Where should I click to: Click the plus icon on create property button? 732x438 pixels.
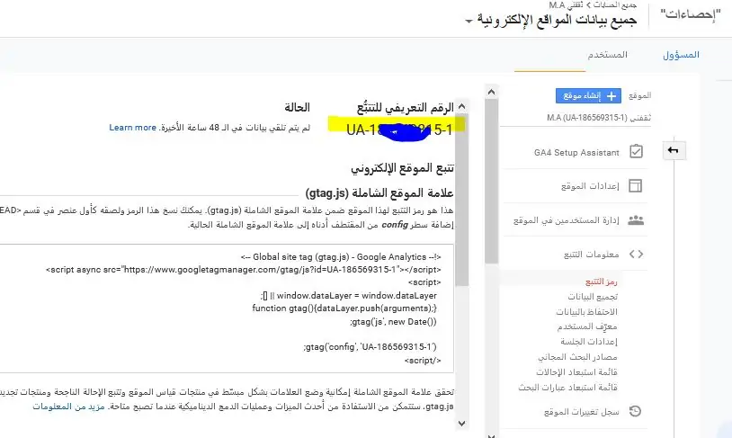611,95
